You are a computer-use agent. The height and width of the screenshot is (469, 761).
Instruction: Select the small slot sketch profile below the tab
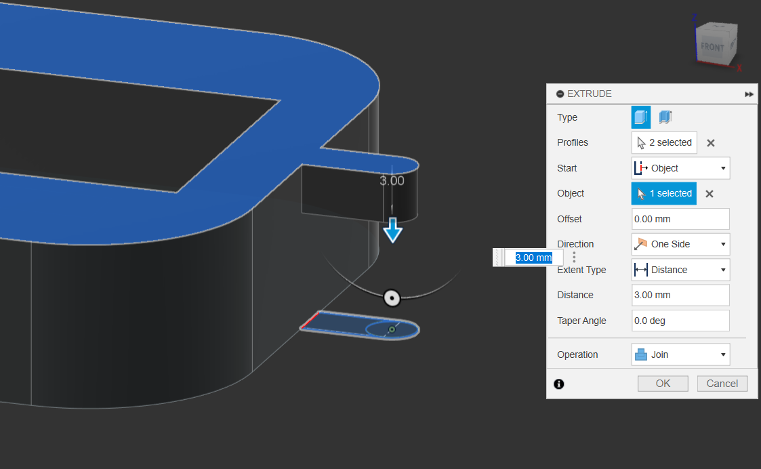pos(360,325)
